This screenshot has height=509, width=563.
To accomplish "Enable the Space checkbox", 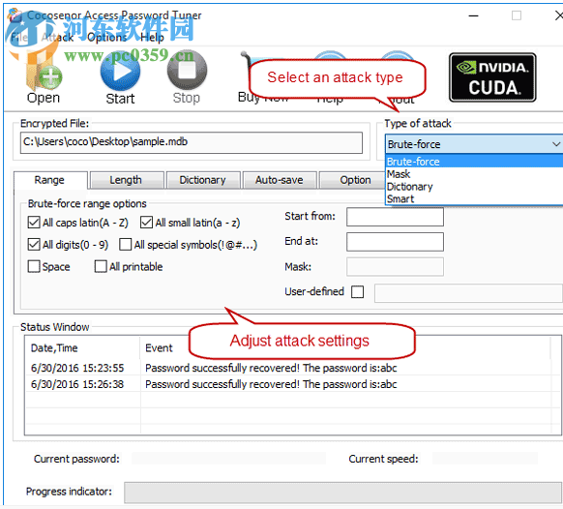I will pyautogui.click(x=34, y=266).
